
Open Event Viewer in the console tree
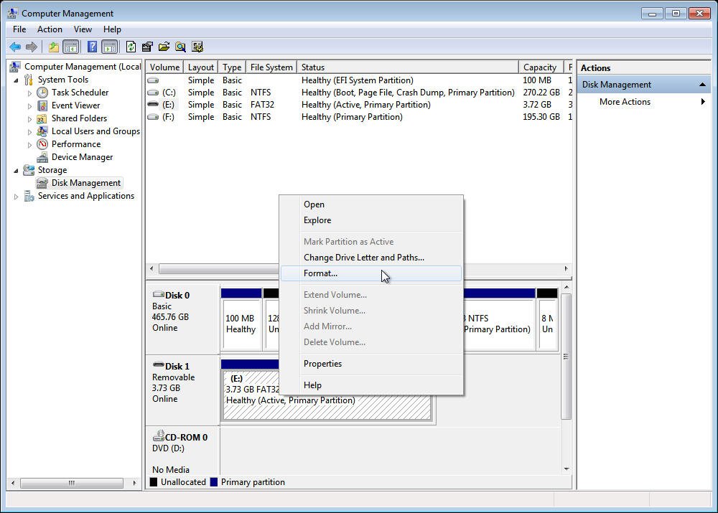tap(75, 105)
